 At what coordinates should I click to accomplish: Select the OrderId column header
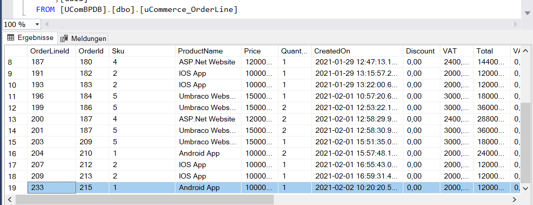tap(93, 51)
